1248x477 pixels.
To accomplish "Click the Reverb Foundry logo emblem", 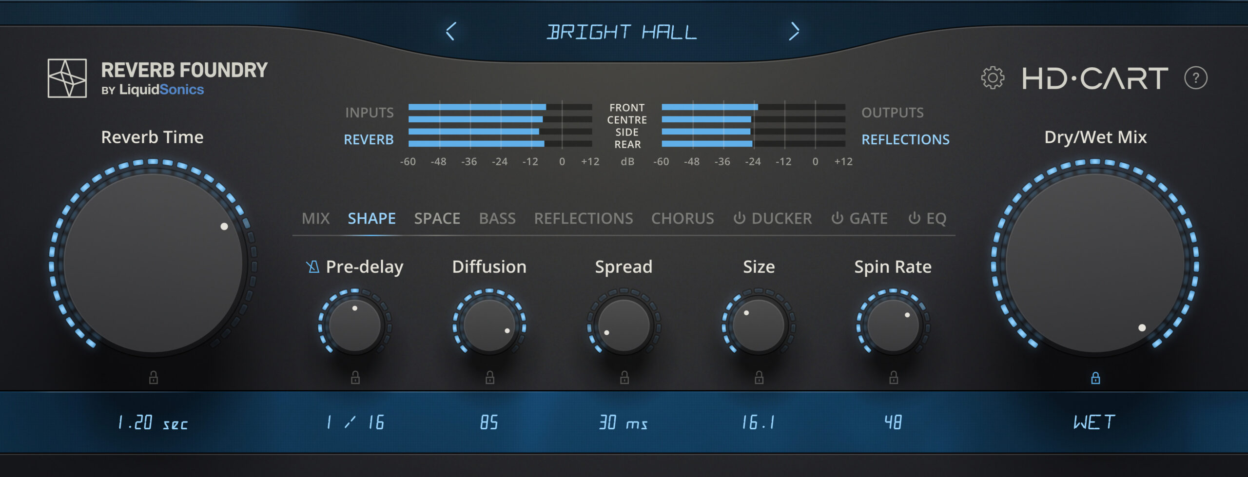I will coord(67,78).
